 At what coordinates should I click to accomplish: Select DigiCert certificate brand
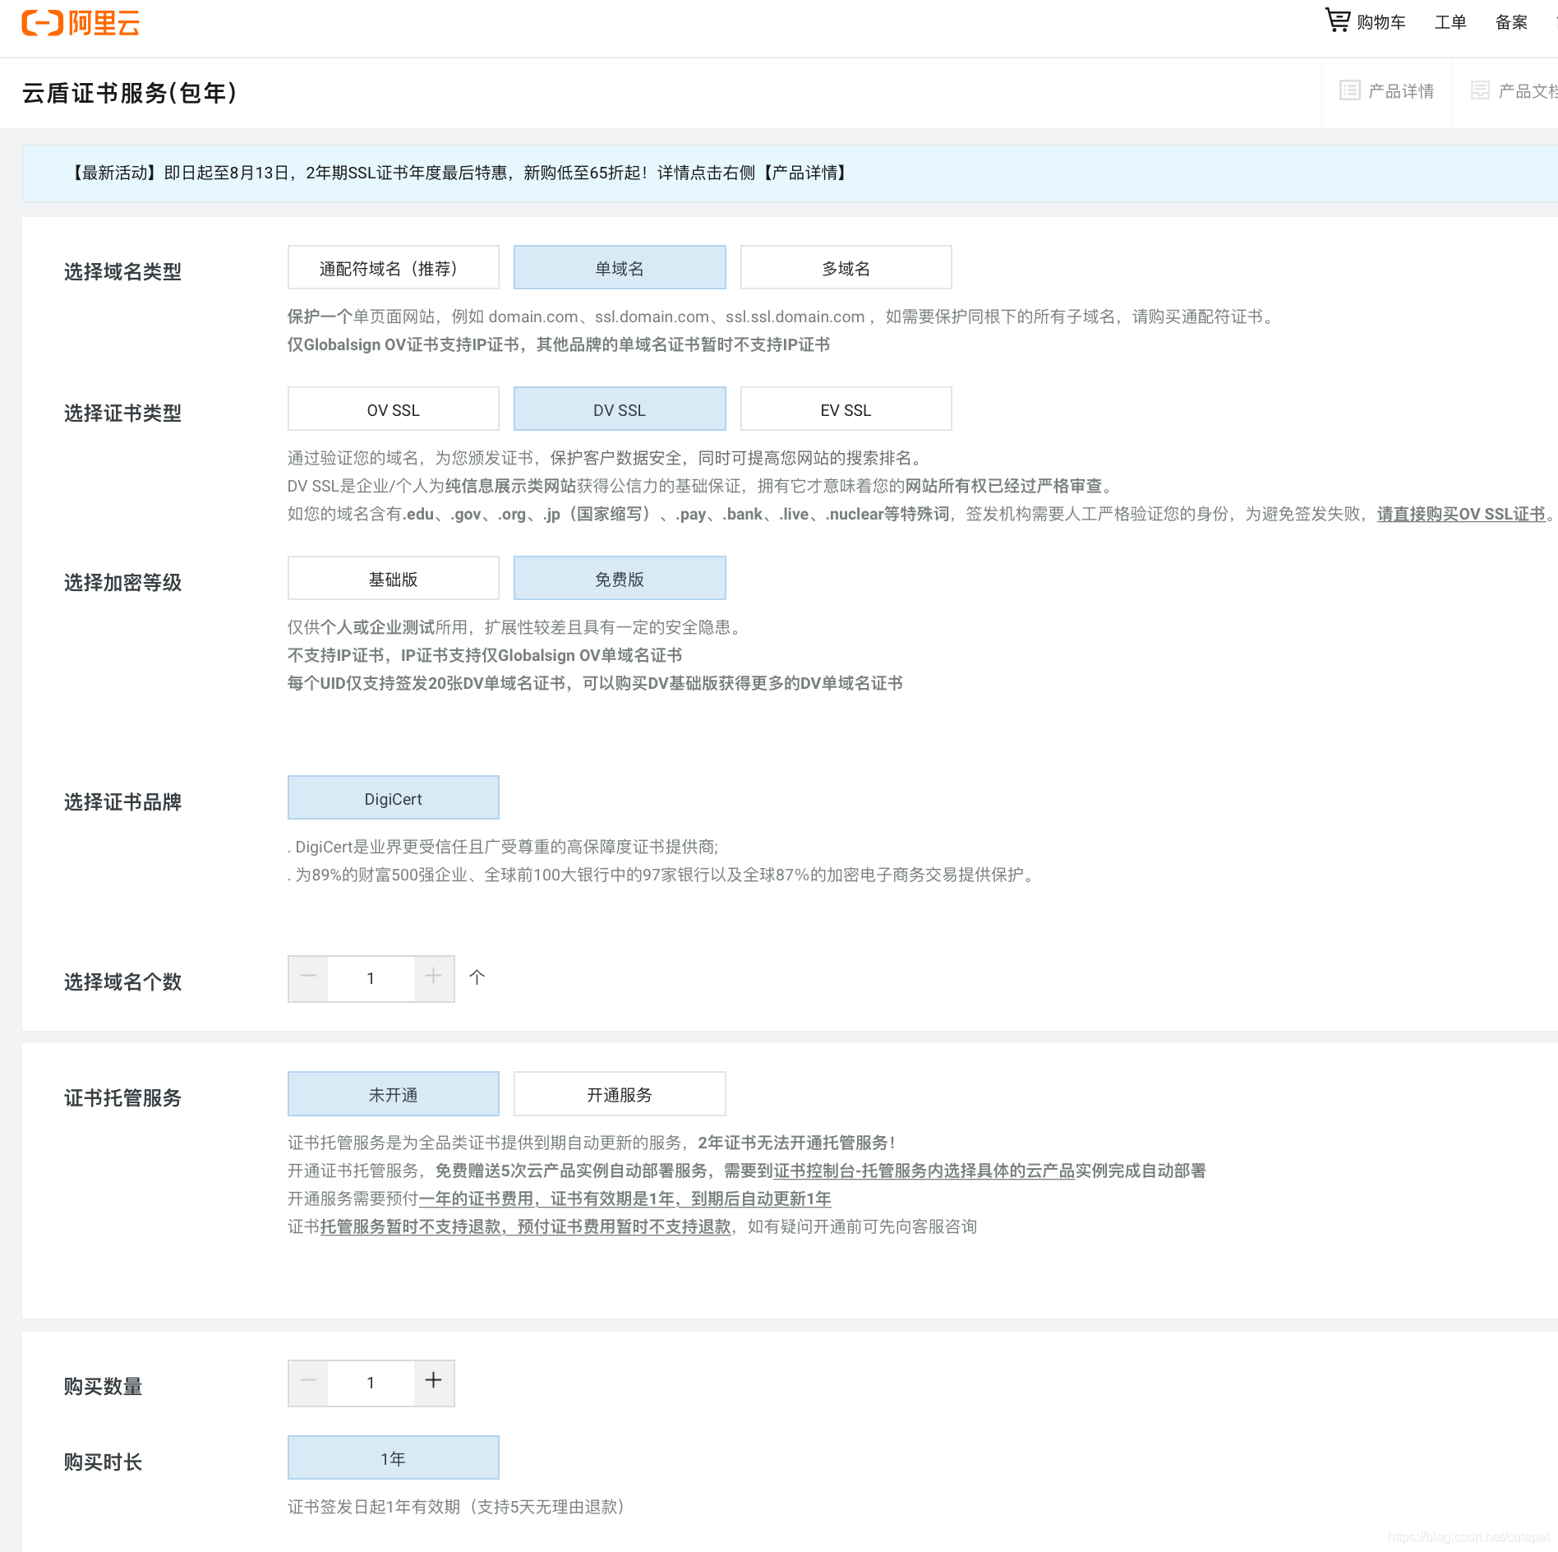[x=393, y=798]
